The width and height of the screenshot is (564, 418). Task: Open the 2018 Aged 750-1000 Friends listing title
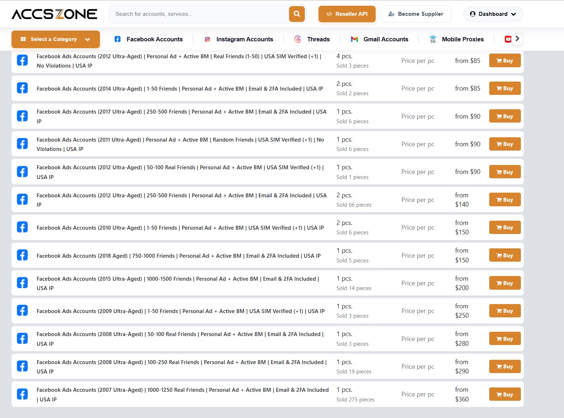[x=179, y=256]
